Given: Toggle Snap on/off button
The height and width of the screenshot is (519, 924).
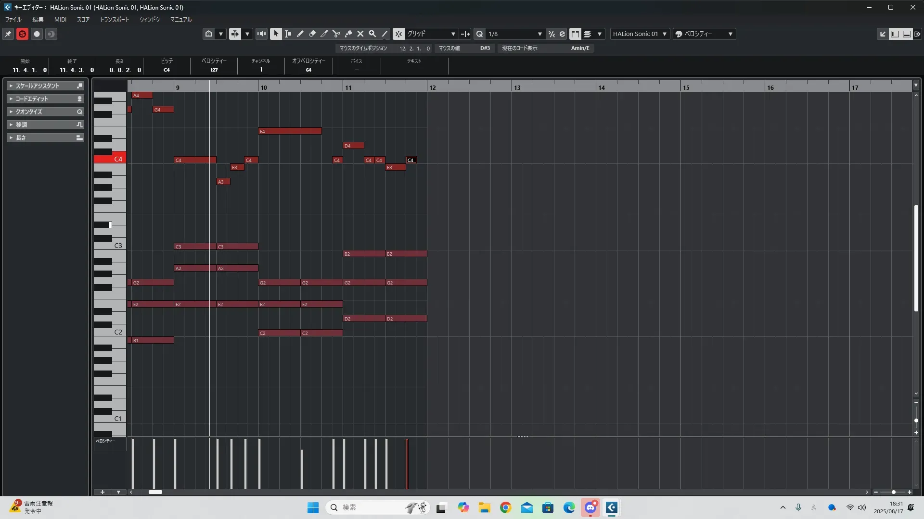Looking at the screenshot, I should 398,34.
